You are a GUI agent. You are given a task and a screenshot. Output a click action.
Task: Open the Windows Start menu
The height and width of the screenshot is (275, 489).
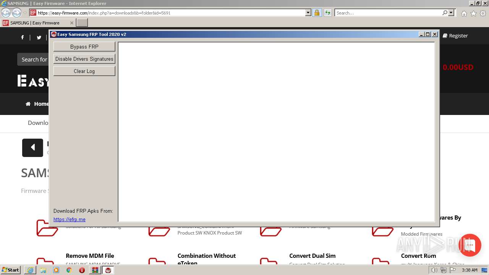point(10,270)
